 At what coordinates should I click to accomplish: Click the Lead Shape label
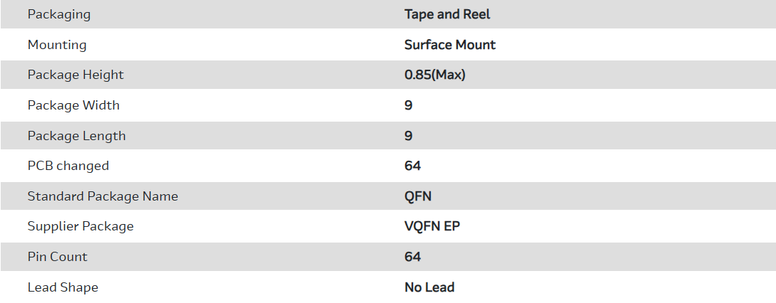63,287
